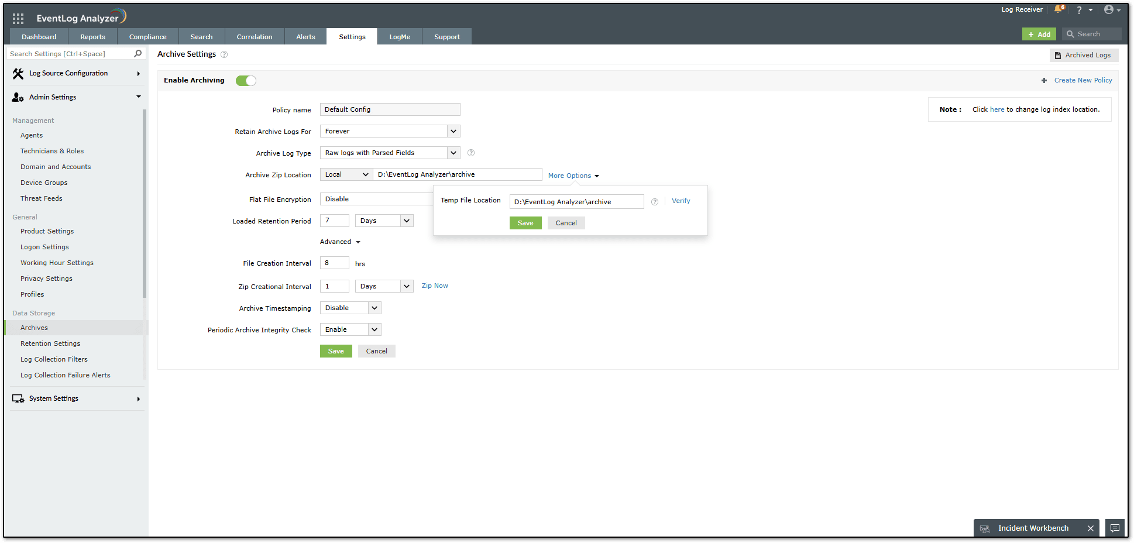Click help icon beside Temp File Location
This screenshot has height=543, width=1134.
point(655,202)
